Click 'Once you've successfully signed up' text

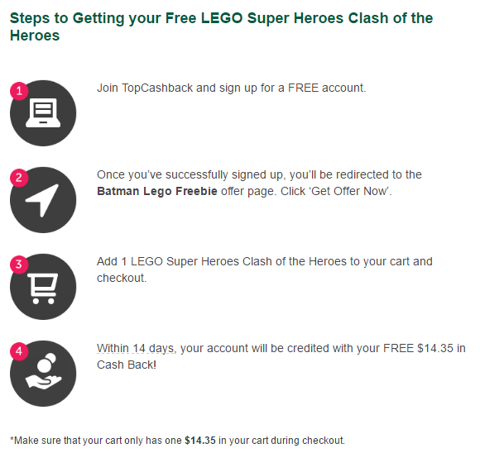191,175
